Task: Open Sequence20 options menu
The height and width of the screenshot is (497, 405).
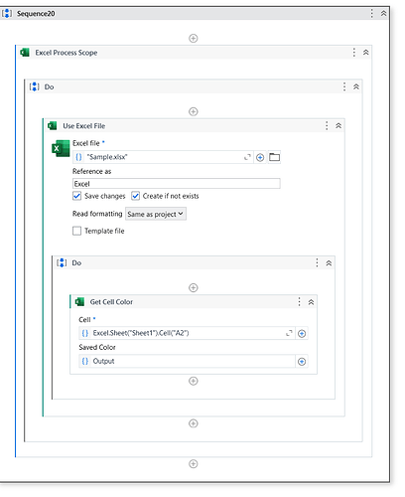Action: [372, 13]
